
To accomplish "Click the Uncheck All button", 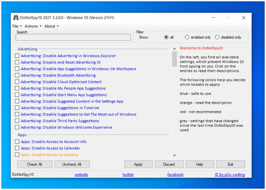I will pos(72,164).
